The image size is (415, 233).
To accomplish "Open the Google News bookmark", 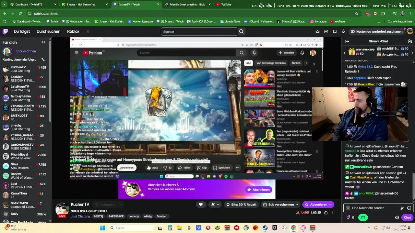I will pyautogui.click(x=230, y=21).
